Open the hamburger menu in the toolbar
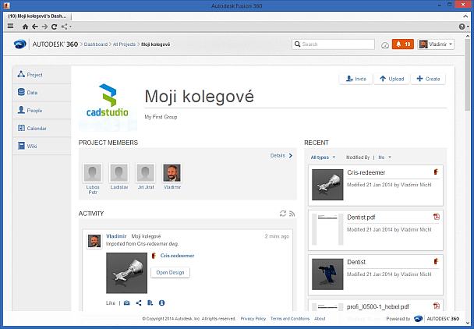The height and width of the screenshot is (329, 474). pos(10,27)
